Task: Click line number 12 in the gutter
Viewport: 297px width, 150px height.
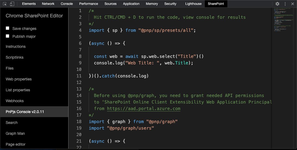Action: (79, 82)
